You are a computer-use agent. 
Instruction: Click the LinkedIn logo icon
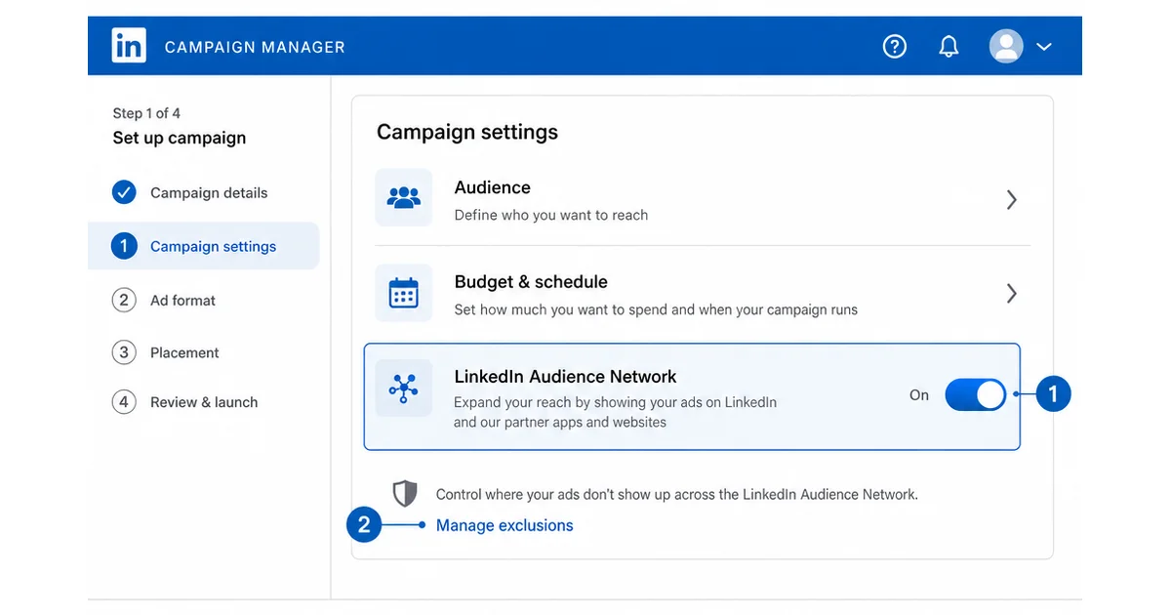(129, 46)
